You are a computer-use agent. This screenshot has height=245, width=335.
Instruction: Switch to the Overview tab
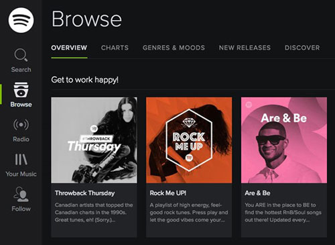[x=69, y=48]
